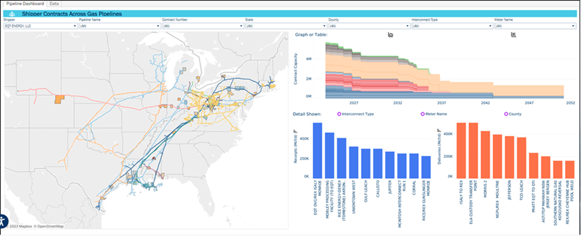The image size is (581, 236).
Task: Switch to table view icon
Action: (514, 35)
